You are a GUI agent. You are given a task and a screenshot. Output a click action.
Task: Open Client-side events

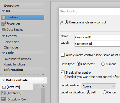tap(11, 47)
